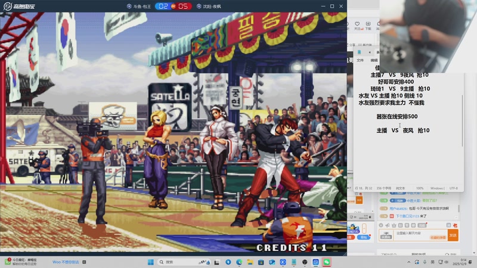The height and width of the screenshot is (268, 477).
Task: Click the Windows line-ending status entry
Action: point(437,188)
